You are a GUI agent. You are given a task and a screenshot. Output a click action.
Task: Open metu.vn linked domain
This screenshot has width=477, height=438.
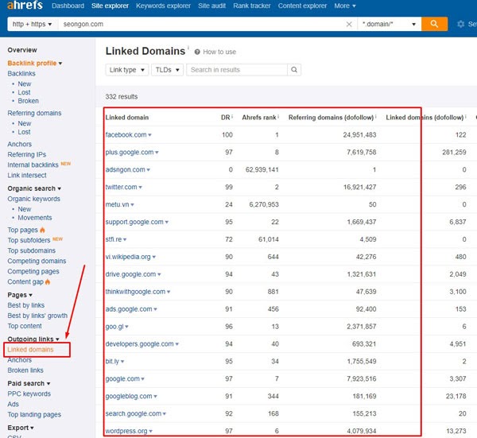(117, 204)
